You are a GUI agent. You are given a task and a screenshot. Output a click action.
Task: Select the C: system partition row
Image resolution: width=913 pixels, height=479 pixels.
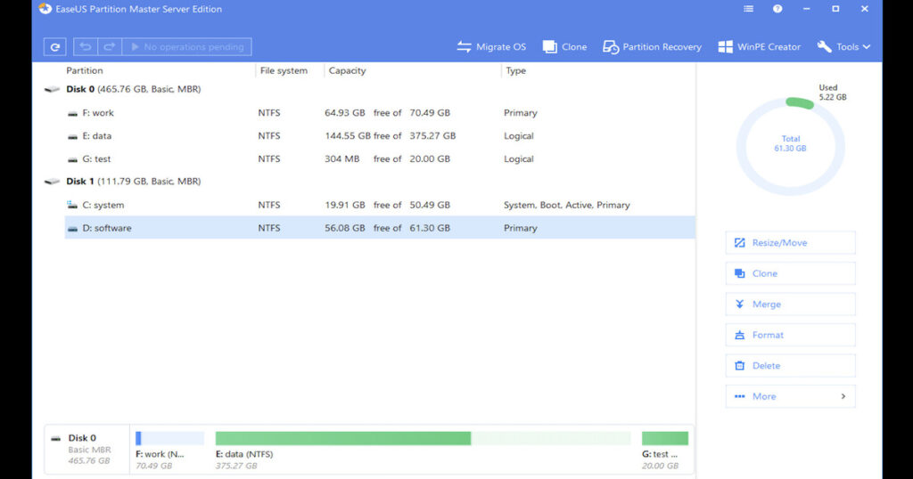[357, 205]
